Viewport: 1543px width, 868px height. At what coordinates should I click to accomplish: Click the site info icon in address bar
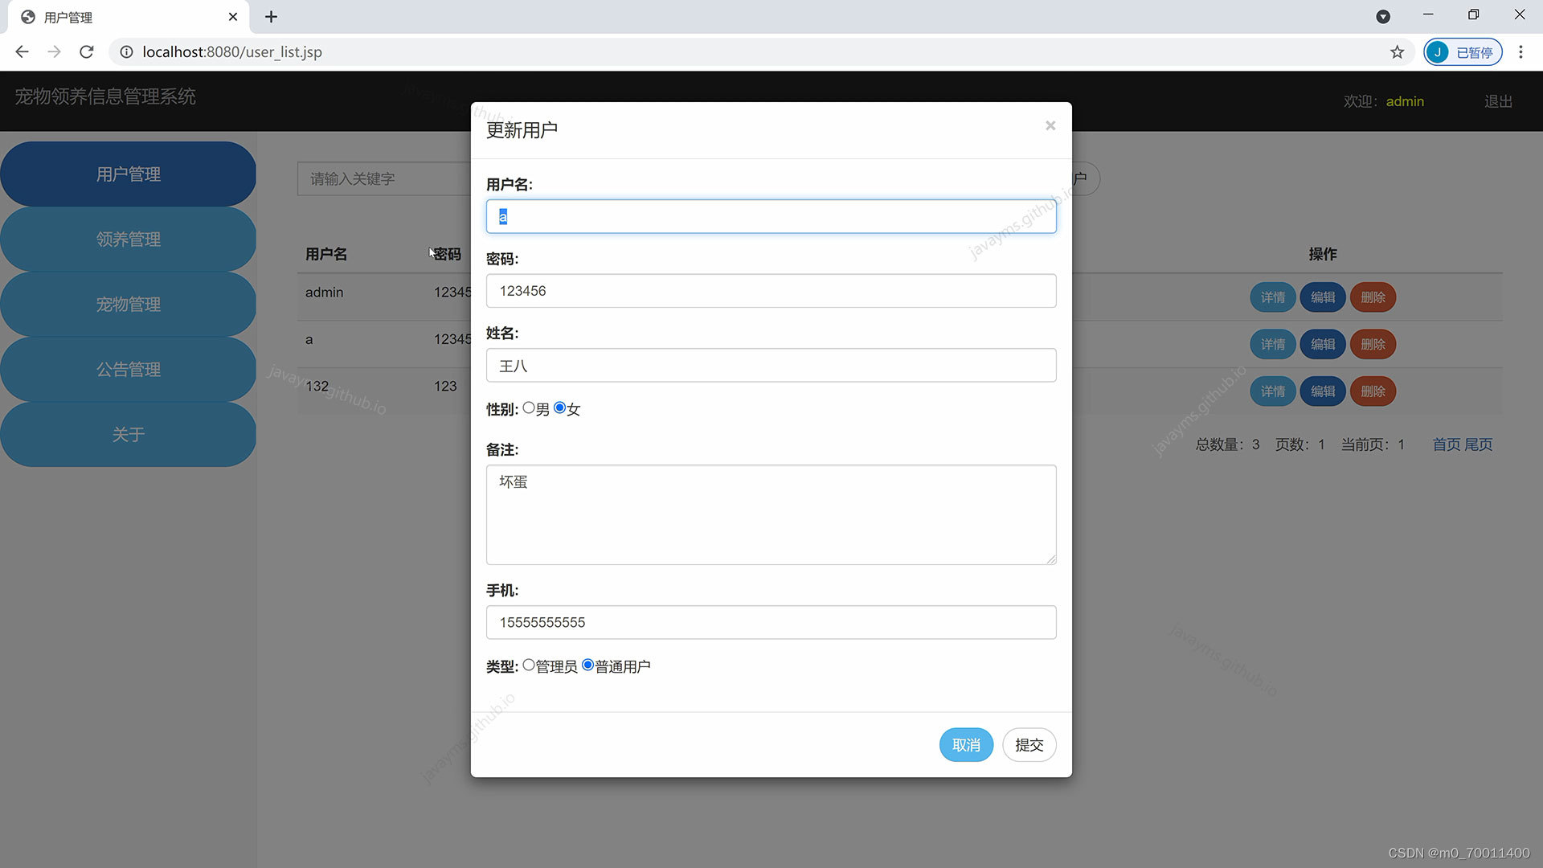click(126, 51)
